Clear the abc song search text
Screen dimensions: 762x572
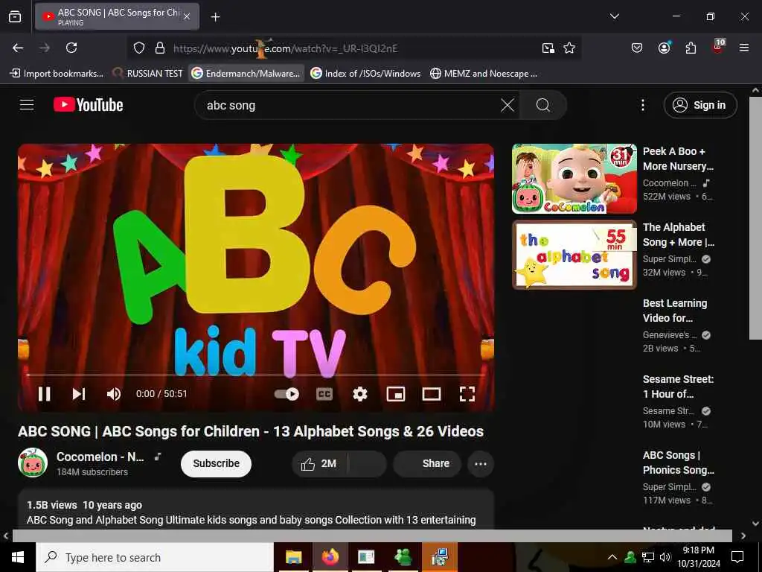click(508, 105)
